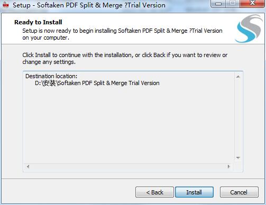
Task: Click the Ready to Install heading
Action: 38,22
